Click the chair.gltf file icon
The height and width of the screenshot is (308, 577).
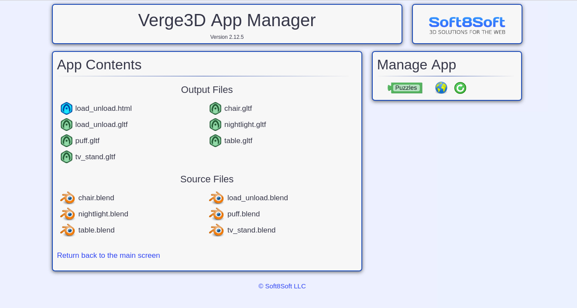(215, 108)
